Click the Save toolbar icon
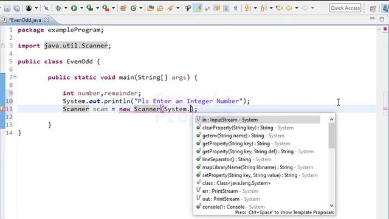Screen dimensions: 389x219 (7, 8)
